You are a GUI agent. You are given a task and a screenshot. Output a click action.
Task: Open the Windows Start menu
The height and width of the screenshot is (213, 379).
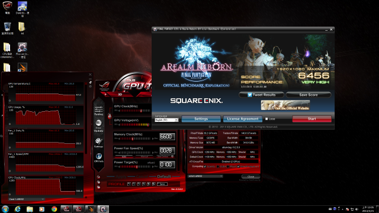pyautogui.click(x=5, y=209)
